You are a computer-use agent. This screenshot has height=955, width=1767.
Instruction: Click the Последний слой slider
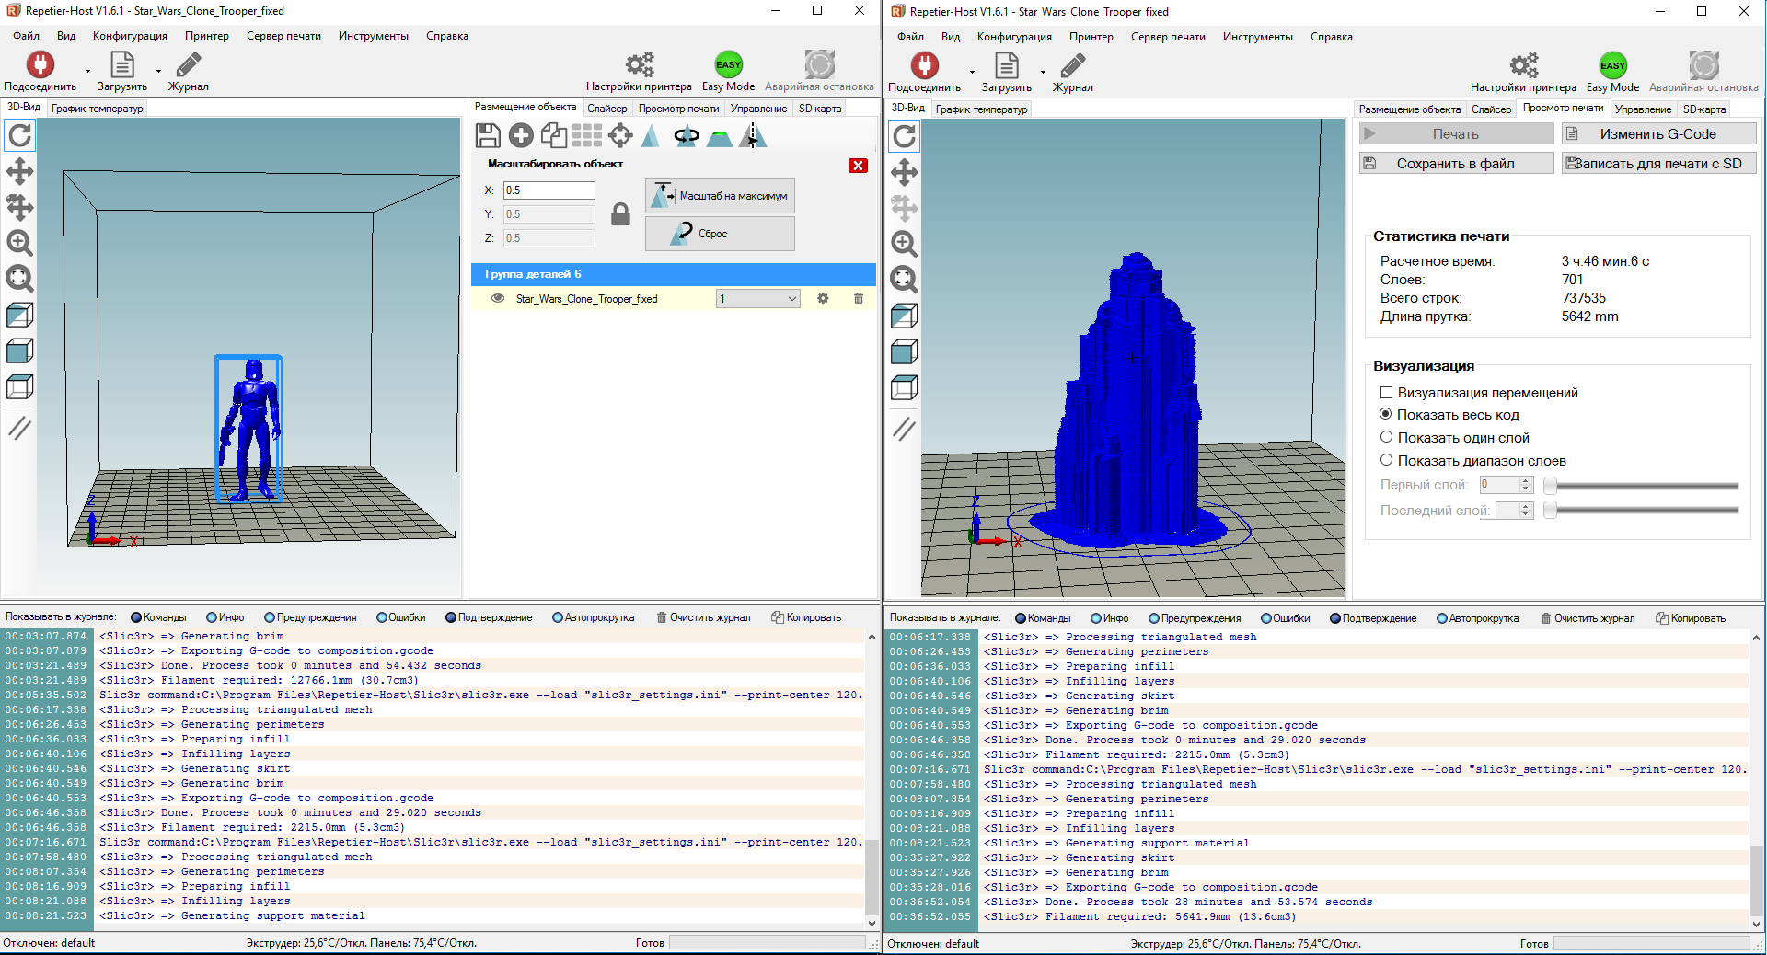click(x=1642, y=509)
